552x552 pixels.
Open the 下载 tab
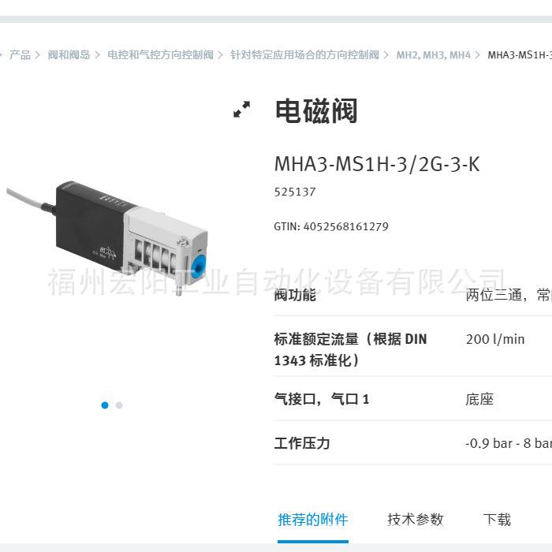(x=497, y=520)
